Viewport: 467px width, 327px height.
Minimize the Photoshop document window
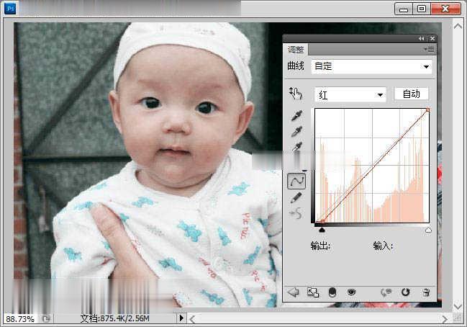click(404, 9)
